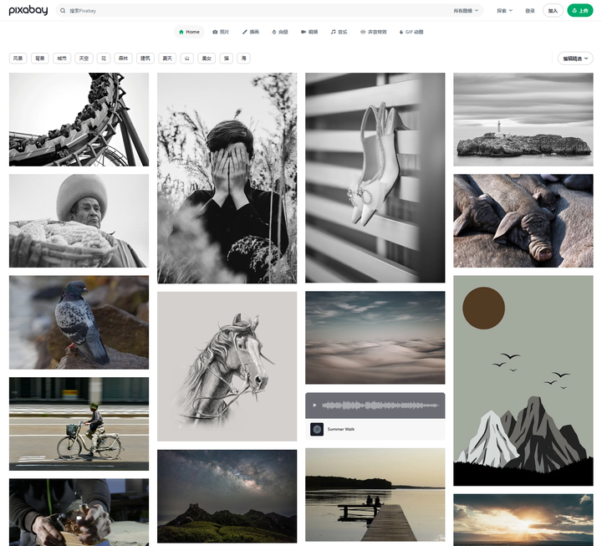Open the sun rays over sea photo

[523, 520]
